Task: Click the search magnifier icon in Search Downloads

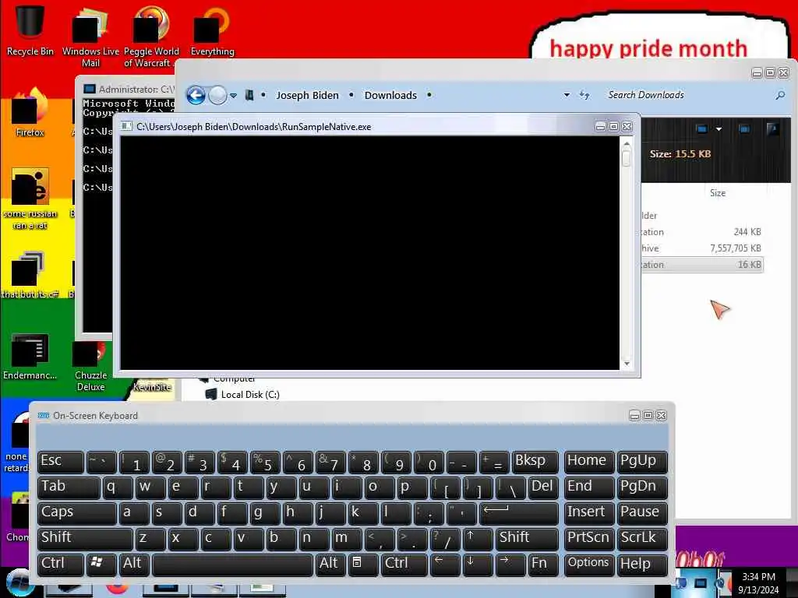Action: [x=779, y=95]
